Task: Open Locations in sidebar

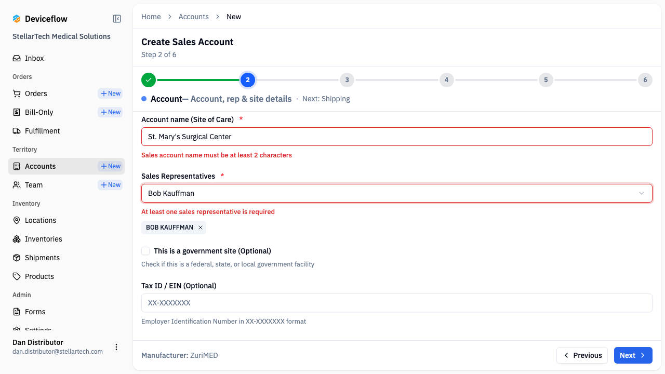Action: [x=66, y=220]
